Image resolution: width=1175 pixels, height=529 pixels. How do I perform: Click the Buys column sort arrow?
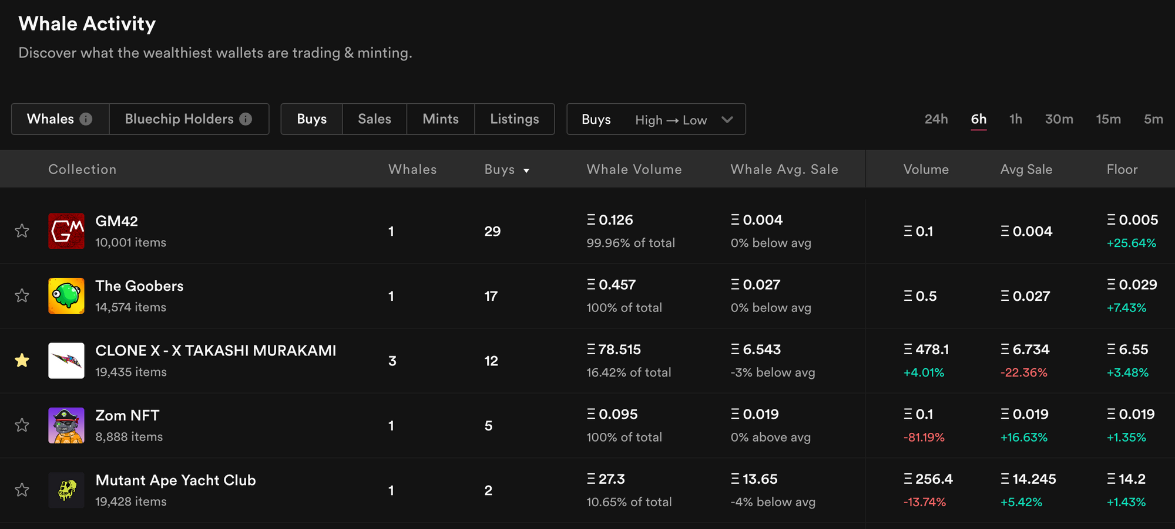(x=526, y=171)
